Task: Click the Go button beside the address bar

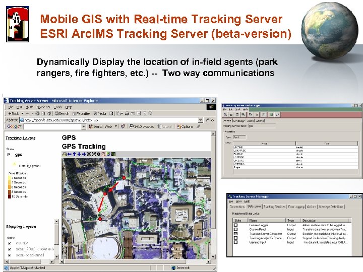Action: pos(210,120)
